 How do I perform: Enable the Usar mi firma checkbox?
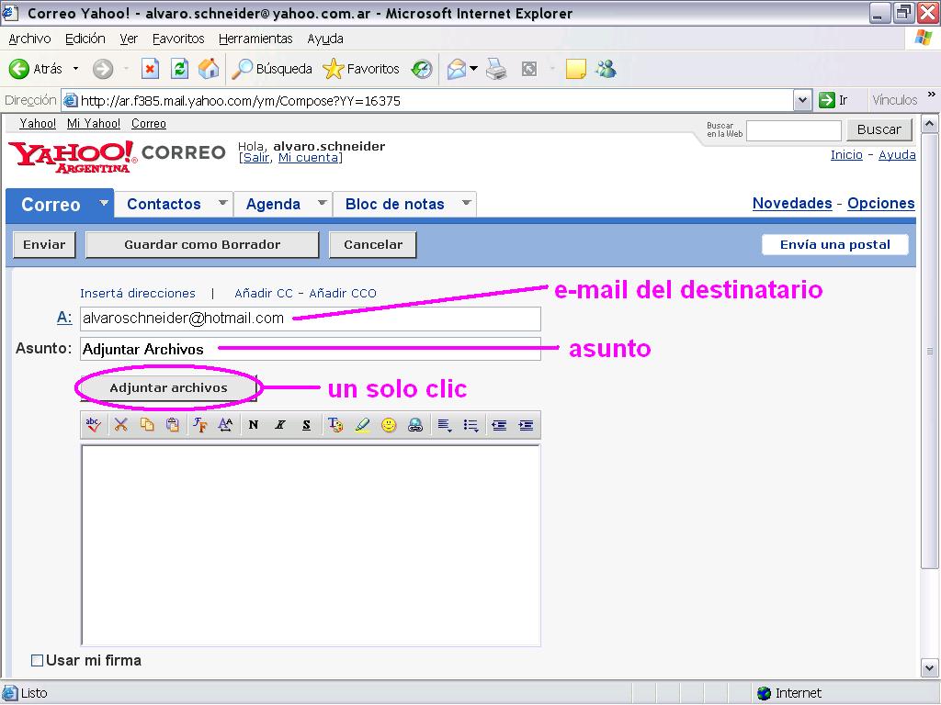coord(37,660)
